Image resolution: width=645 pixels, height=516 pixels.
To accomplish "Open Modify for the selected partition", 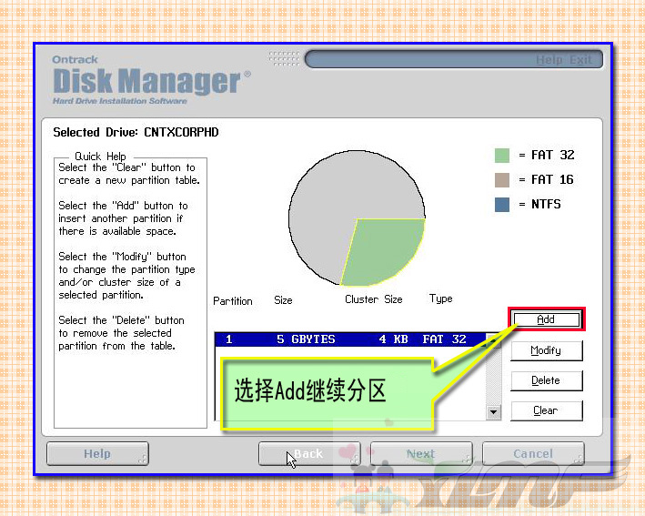I will click(x=546, y=350).
